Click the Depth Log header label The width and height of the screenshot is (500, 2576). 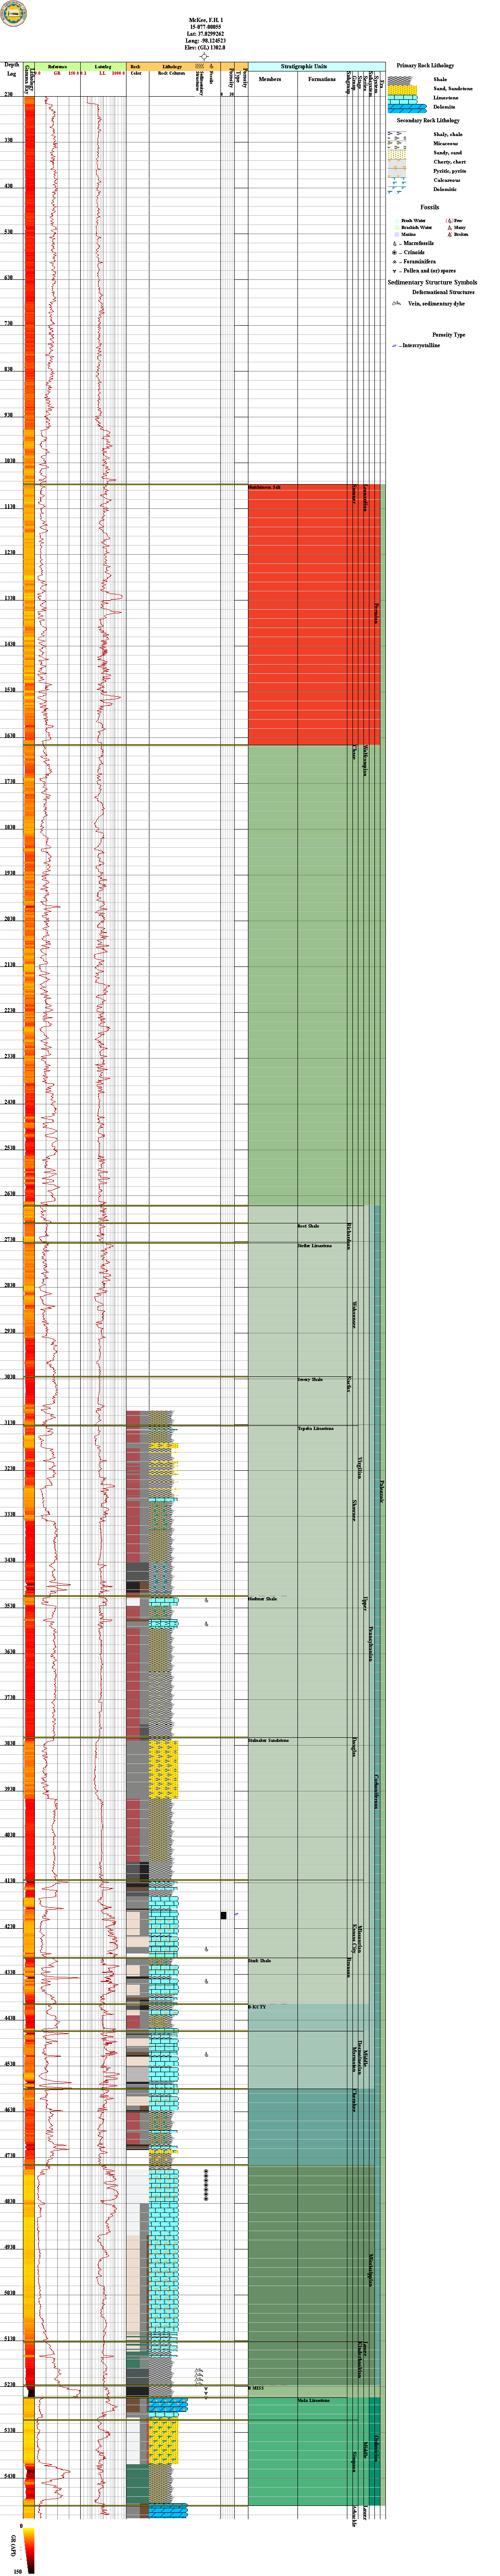[x=12, y=69]
